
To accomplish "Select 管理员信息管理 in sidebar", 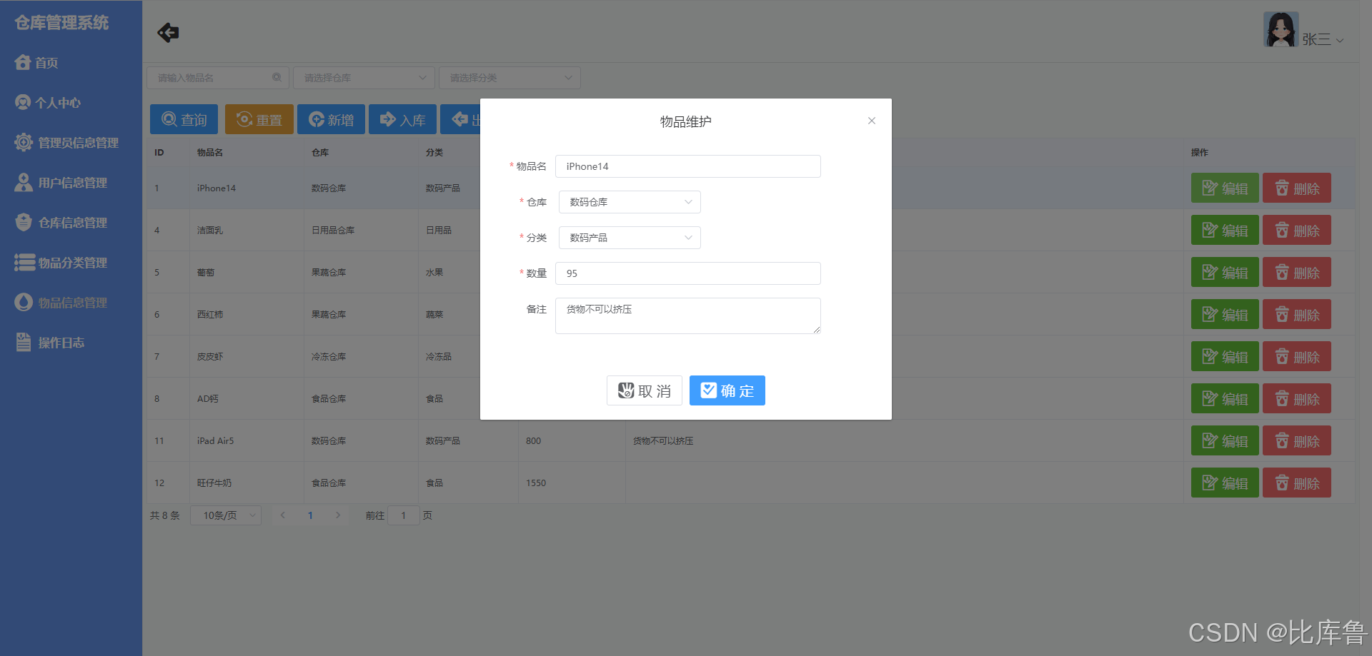I will point(75,142).
